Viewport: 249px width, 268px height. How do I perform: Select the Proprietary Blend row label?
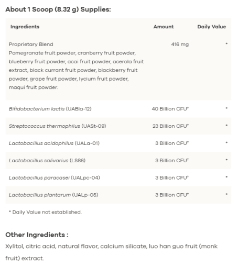[x=31, y=44]
